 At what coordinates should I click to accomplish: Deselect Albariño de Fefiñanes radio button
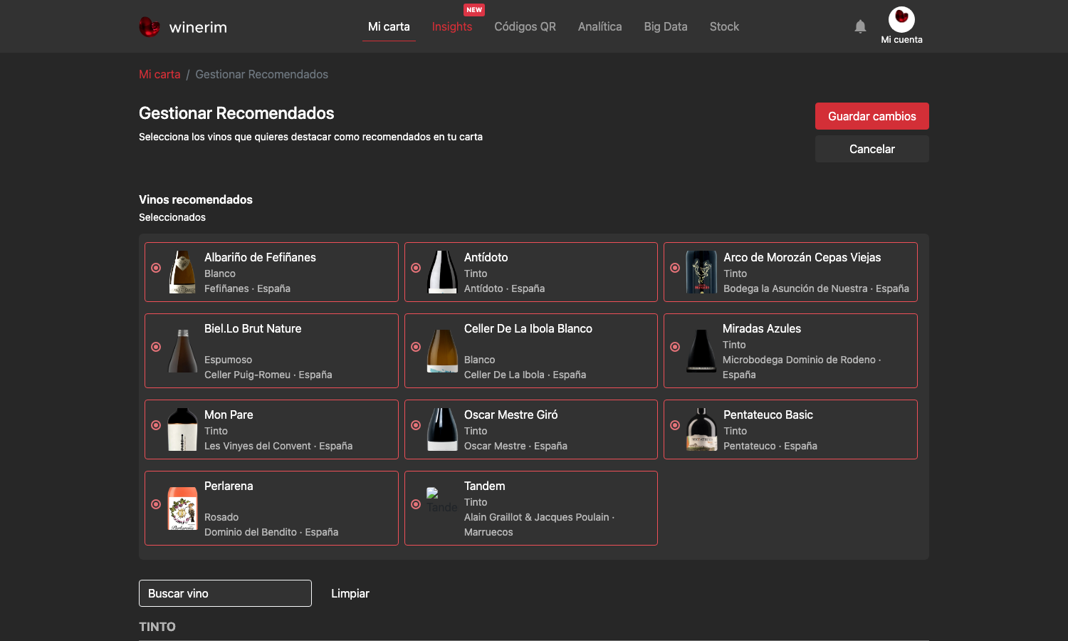(156, 268)
